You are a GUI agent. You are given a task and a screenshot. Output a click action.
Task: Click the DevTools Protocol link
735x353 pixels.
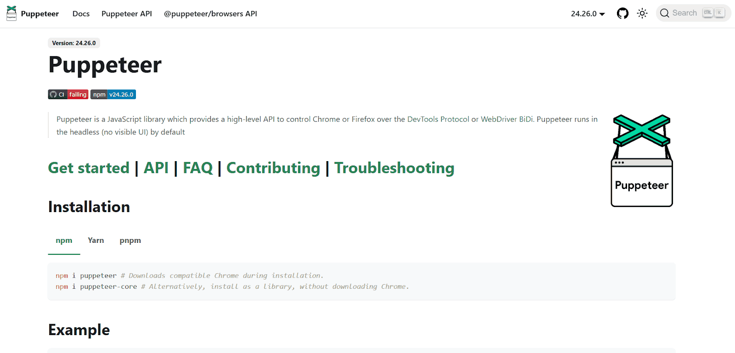[x=438, y=119]
